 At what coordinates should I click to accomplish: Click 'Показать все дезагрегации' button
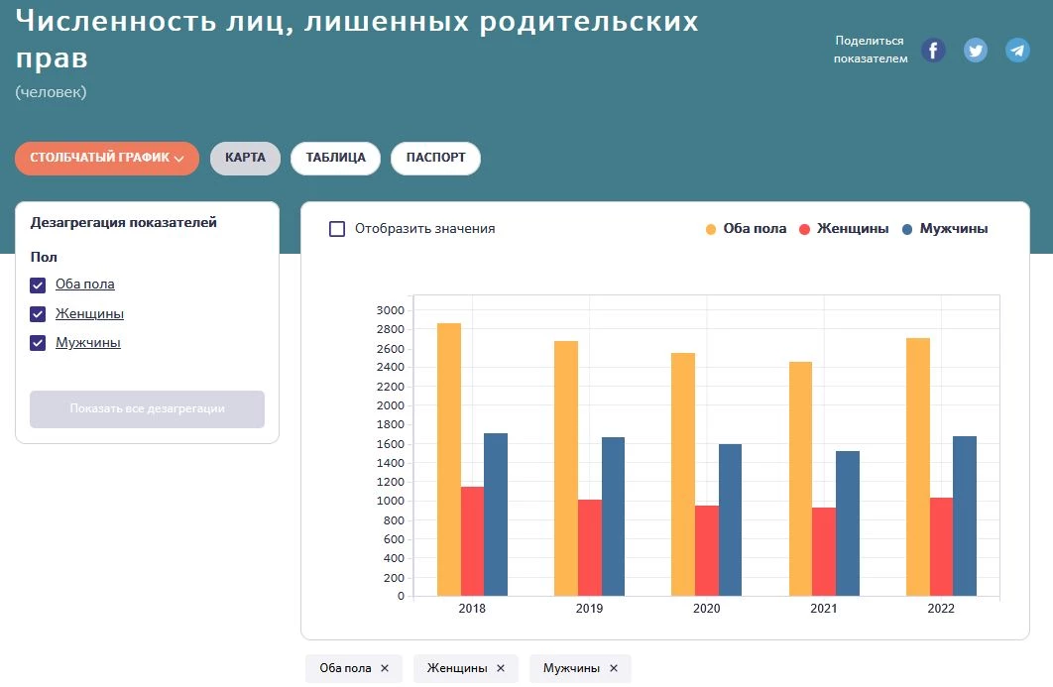point(147,409)
